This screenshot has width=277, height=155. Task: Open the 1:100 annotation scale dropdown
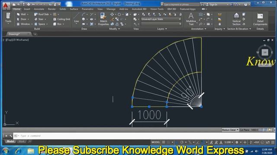coord(229,143)
